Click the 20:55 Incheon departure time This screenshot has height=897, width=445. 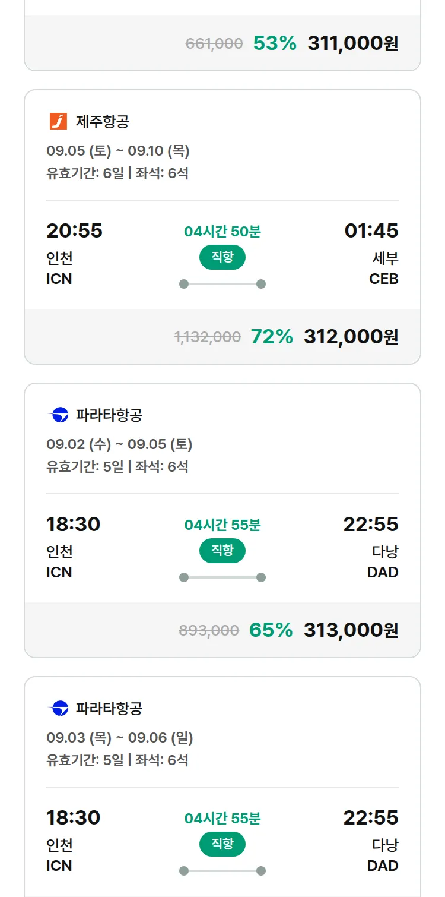[75, 230]
